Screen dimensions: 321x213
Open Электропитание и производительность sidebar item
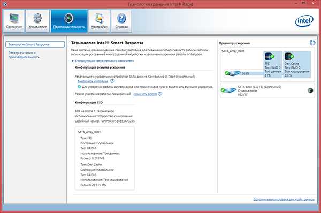pyautogui.click(x=24, y=55)
